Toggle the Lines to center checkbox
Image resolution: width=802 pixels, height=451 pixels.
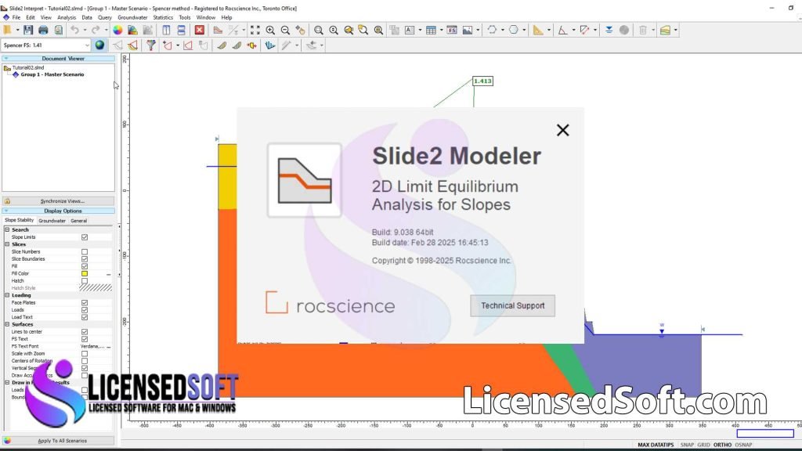pos(85,332)
